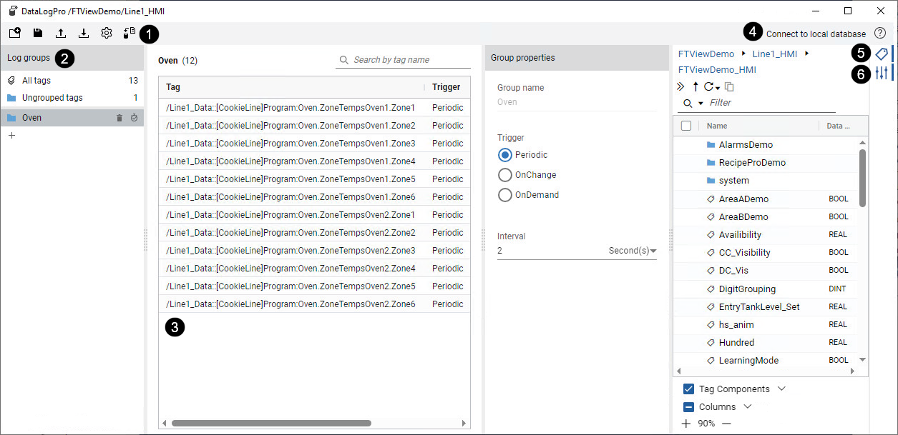898x435 pixels.
Task: Click the upload arrow toolbar icon
Action: (61, 33)
